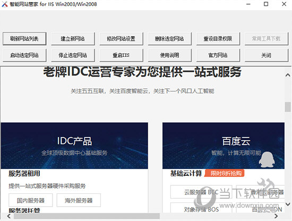
Task: Click the horizontal scrollbar right arrow
Action: pyautogui.click(x=276, y=216)
